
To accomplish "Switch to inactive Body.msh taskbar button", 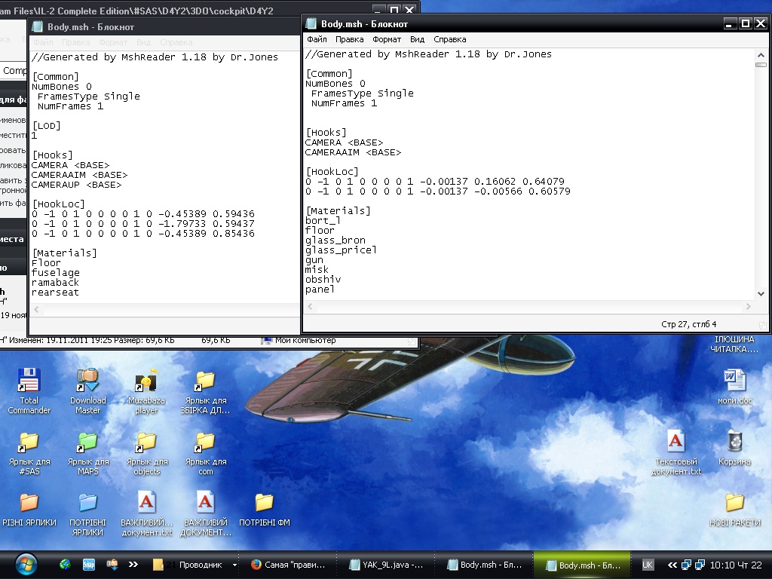I will point(485,565).
